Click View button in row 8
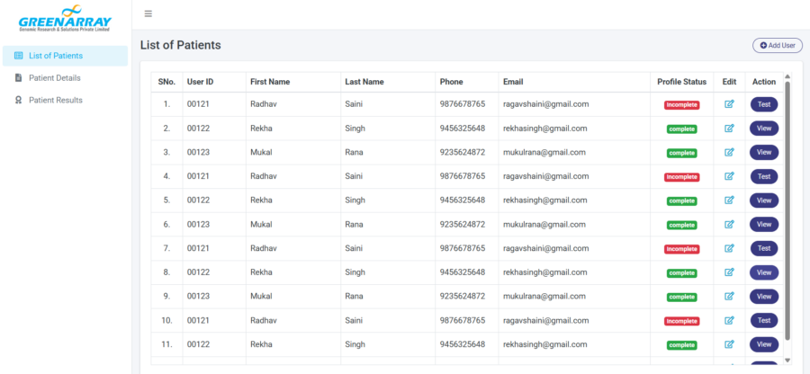Screen dimensions: 810x374 (764, 272)
